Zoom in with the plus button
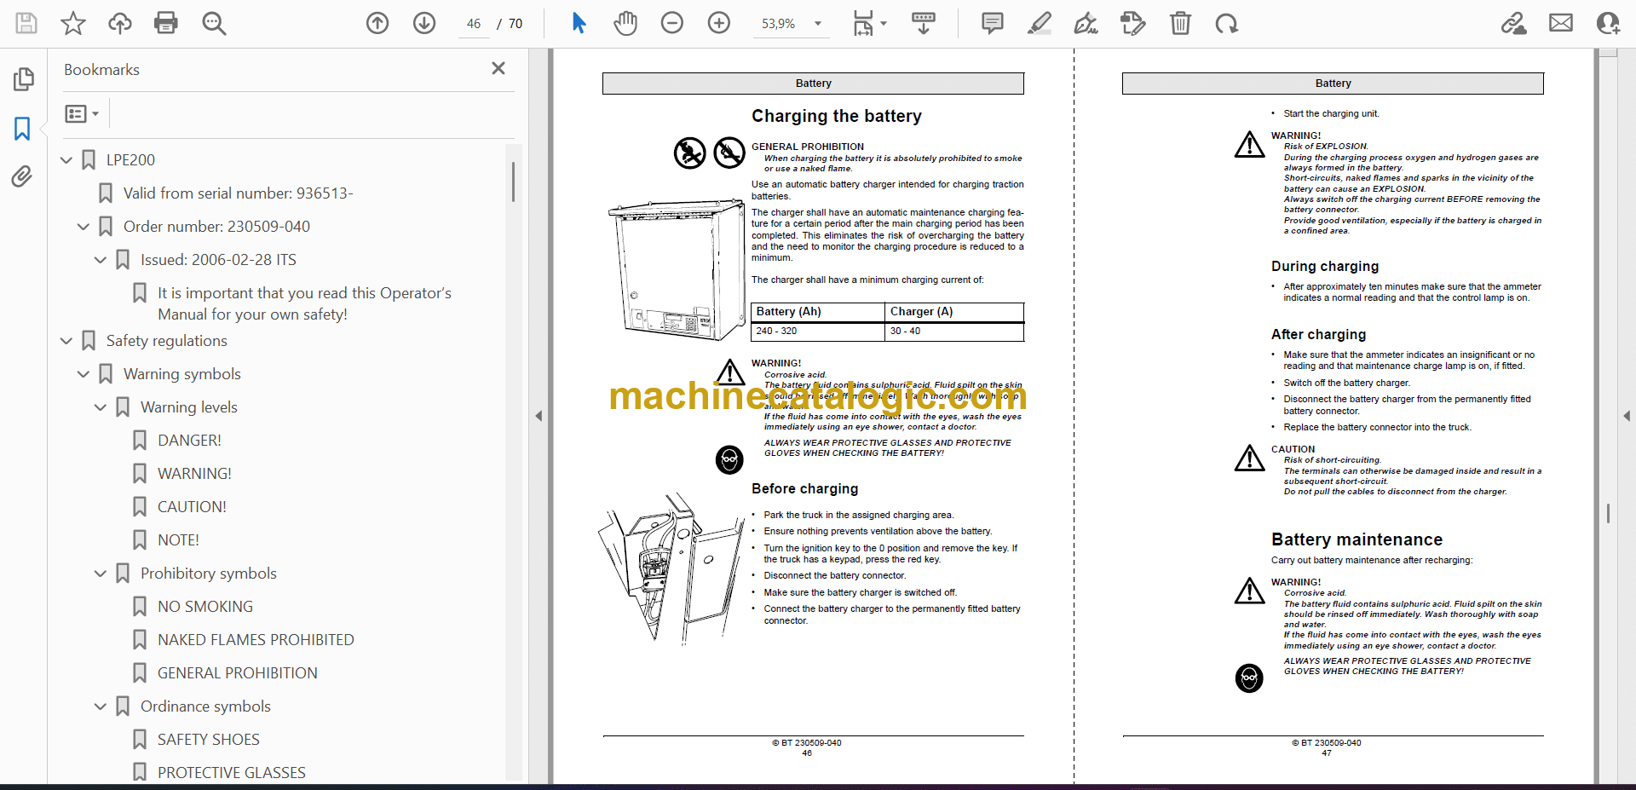The width and height of the screenshot is (1636, 790). pyautogui.click(x=719, y=23)
